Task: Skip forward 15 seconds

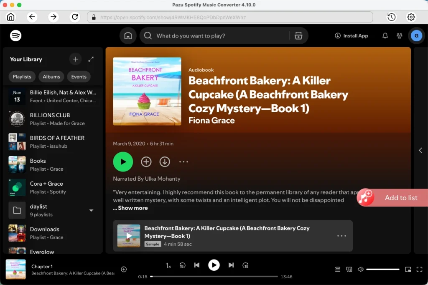Action: coord(245,265)
